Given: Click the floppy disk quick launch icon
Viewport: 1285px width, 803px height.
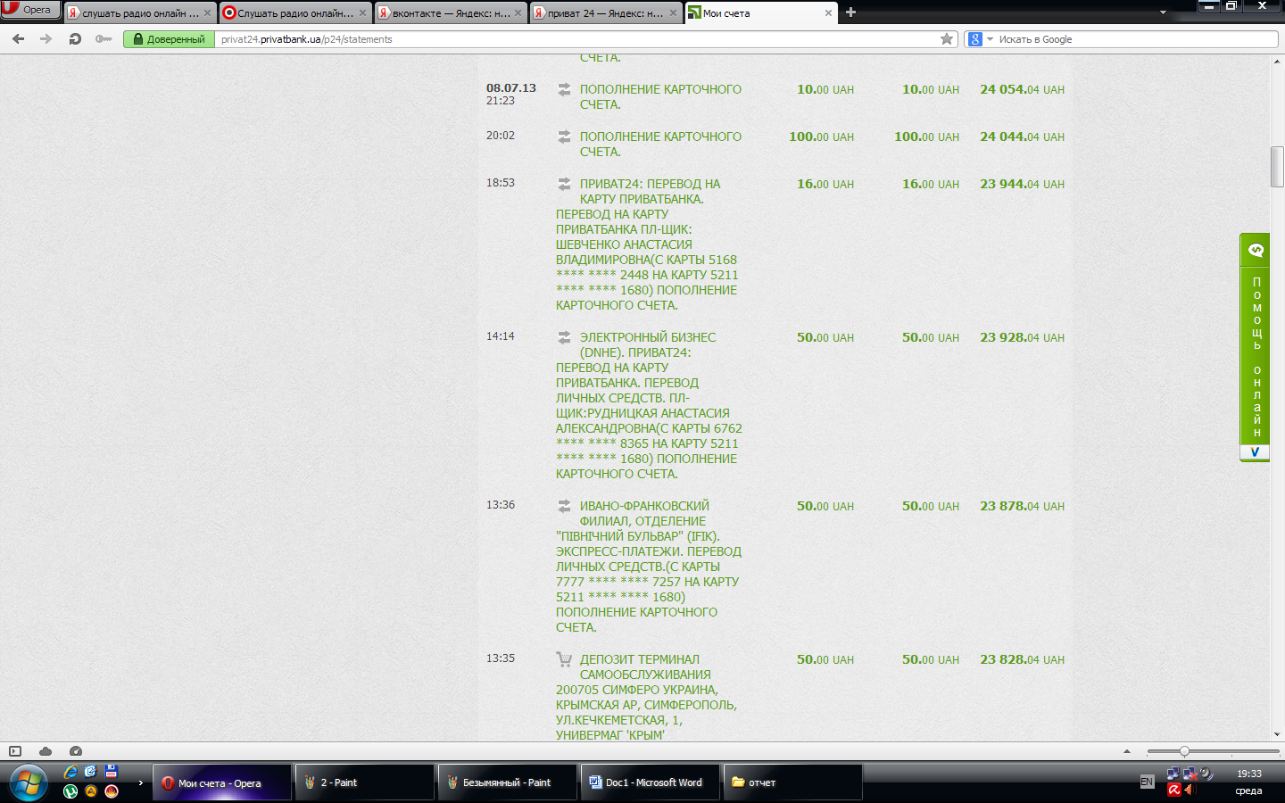Looking at the screenshot, I should (x=112, y=772).
